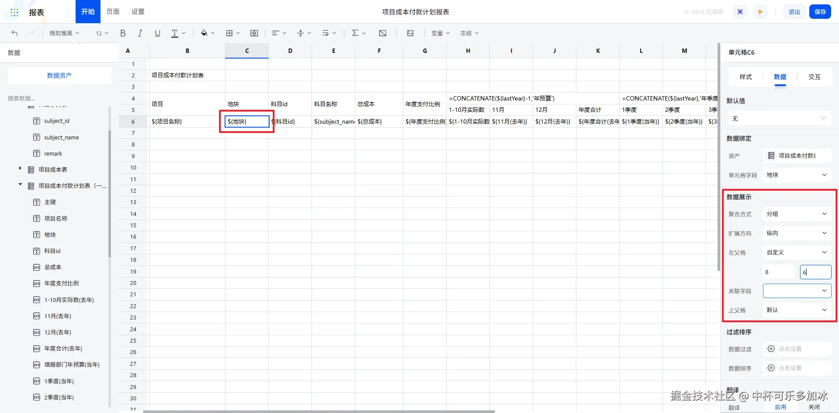Apply underline formatting
The width and height of the screenshot is (839, 413).
pos(157,33)
